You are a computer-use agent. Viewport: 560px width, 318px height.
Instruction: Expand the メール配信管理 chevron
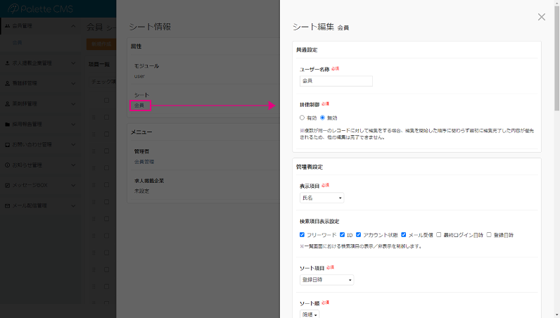(73, 206)
